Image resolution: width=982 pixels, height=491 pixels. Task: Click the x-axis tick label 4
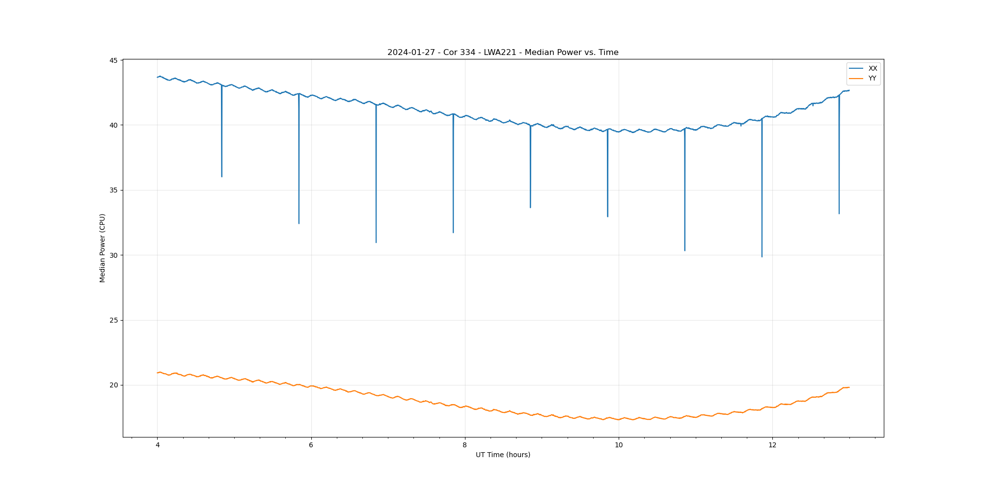157,445
